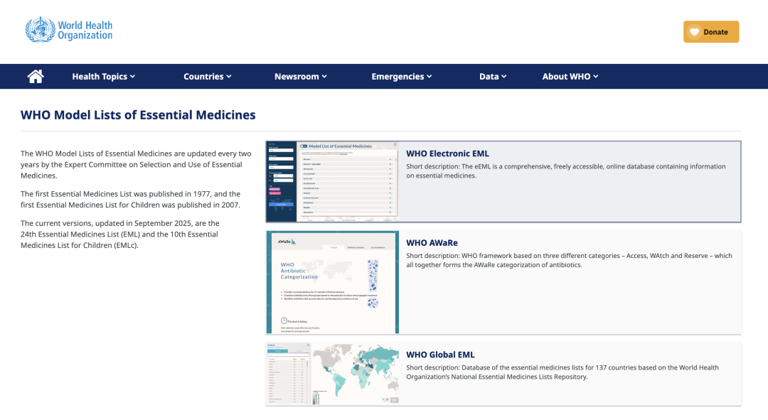Expand the chevron beside Emergencies

(x=429, y=77)
